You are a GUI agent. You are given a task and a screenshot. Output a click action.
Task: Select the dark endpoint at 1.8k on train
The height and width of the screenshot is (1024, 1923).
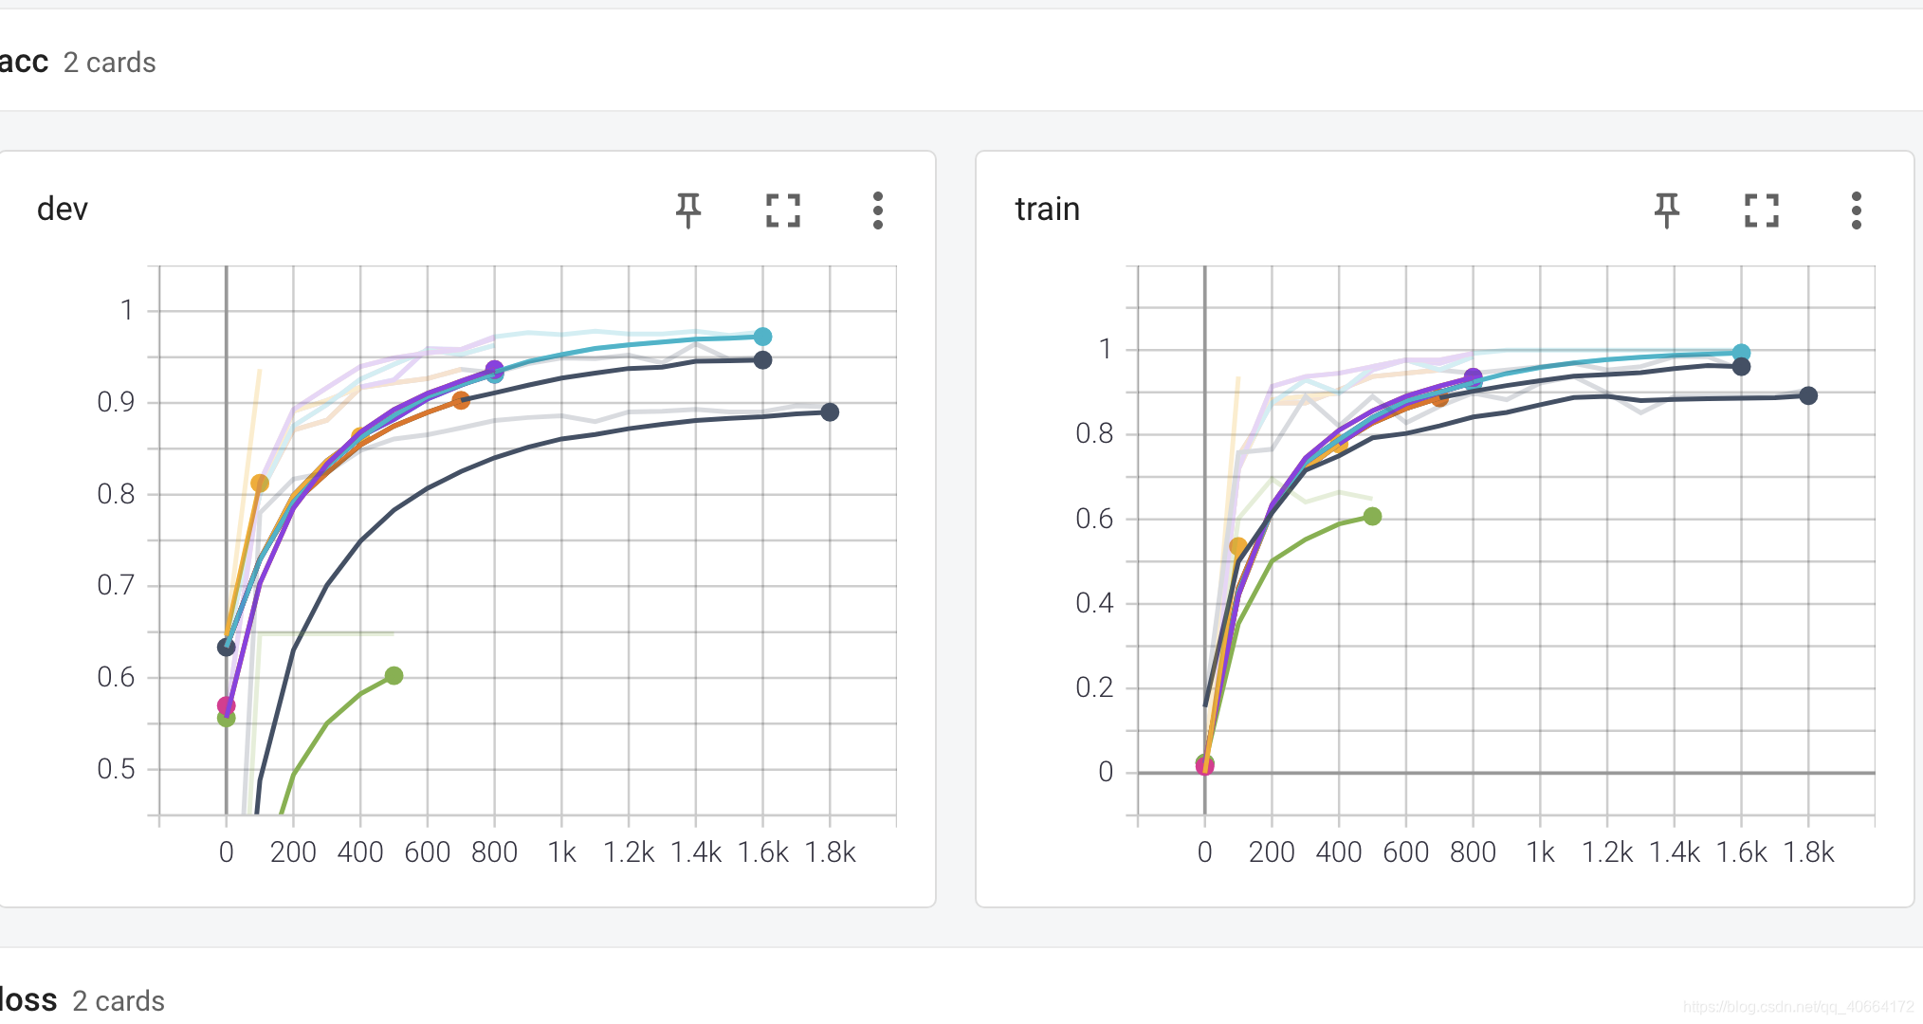click(1808, 395)
